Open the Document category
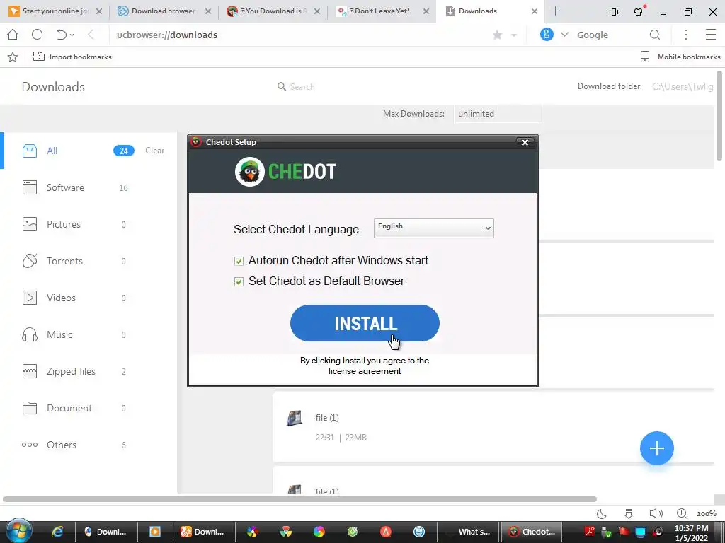Screen dimensions: 725x543 click(88, 408)
